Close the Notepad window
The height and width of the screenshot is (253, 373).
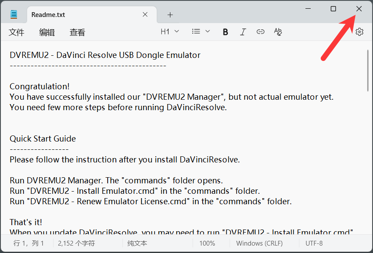point(359,9)
